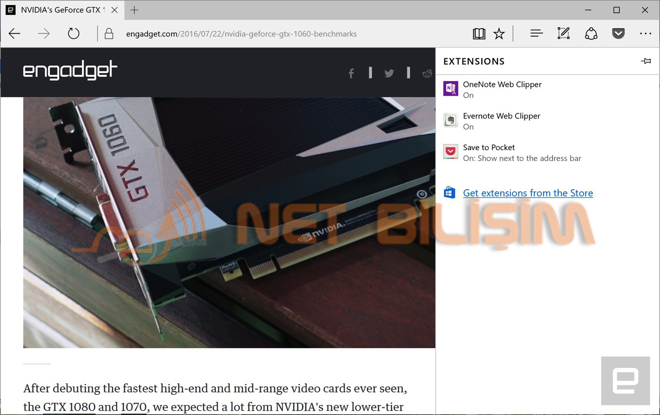Click the GTX 1060 graphics card photo
This screenshot has height=415, width=660.
[x=229, y=222]
